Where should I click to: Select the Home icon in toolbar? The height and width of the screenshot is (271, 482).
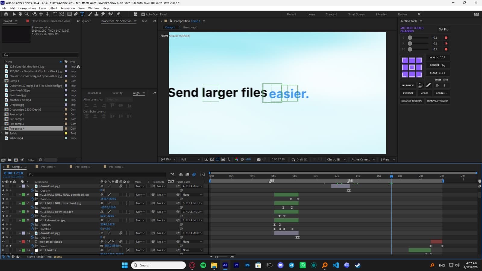(x=6, y=14)
